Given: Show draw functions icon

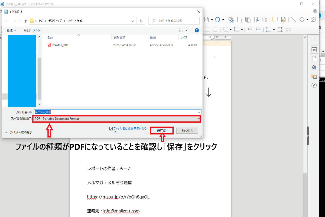Looking at the screenshot, I should pyautogui.click(x=313, y=20).
